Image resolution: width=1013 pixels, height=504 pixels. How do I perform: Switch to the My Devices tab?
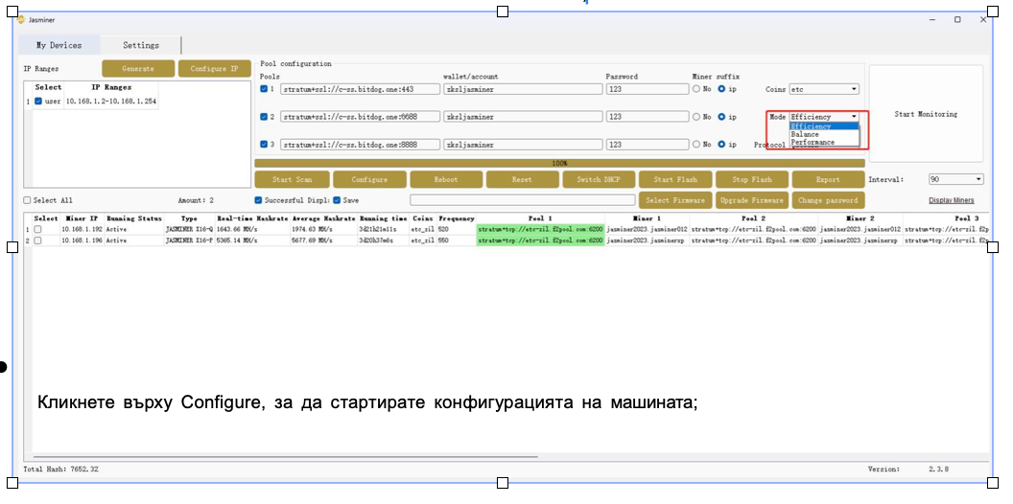(x=59, y=45)
